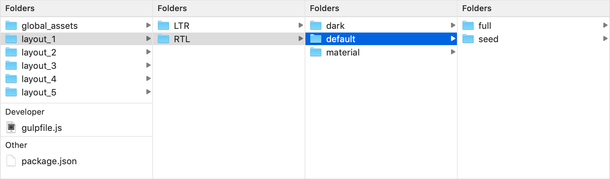This screenshot has height=179, width=610.
Task: Expand the layout_5 disclosure triangle
Action: pyautogui.click(x=148, y=92)
